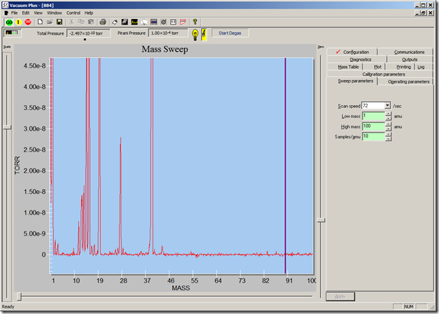Click the Low mass input field
This screenshot has width=439, height=314.
[374, 116]
